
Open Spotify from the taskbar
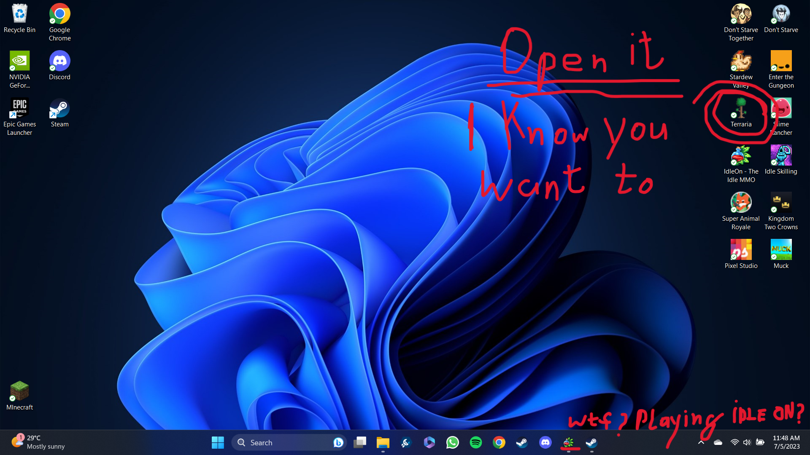pos(475,442)
